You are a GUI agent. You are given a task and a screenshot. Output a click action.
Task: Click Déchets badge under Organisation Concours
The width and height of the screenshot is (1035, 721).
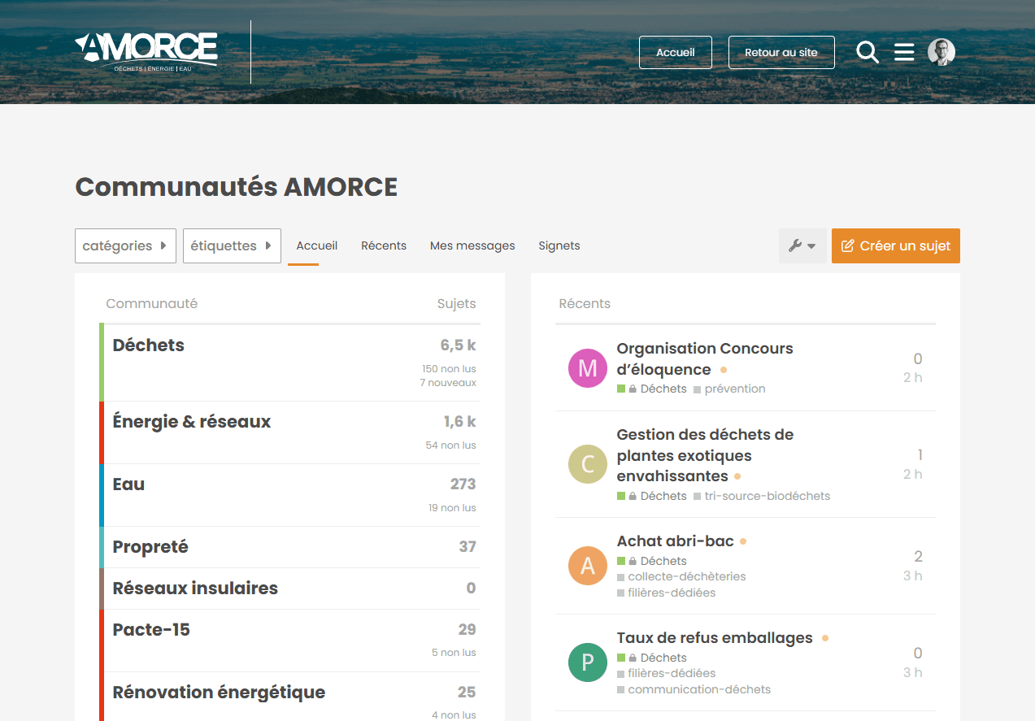tap(652, 389)
